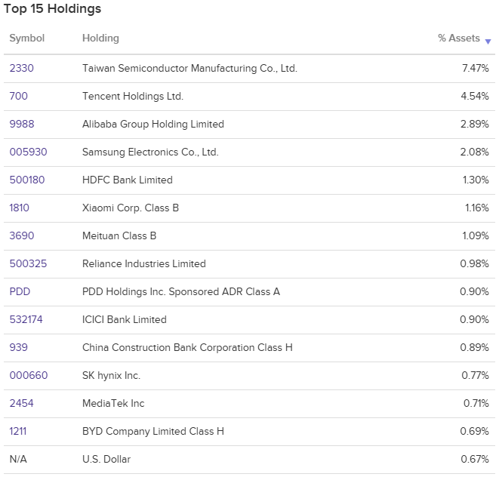
Task: Select BYD Company Limited Class H text
Action: 153,431
